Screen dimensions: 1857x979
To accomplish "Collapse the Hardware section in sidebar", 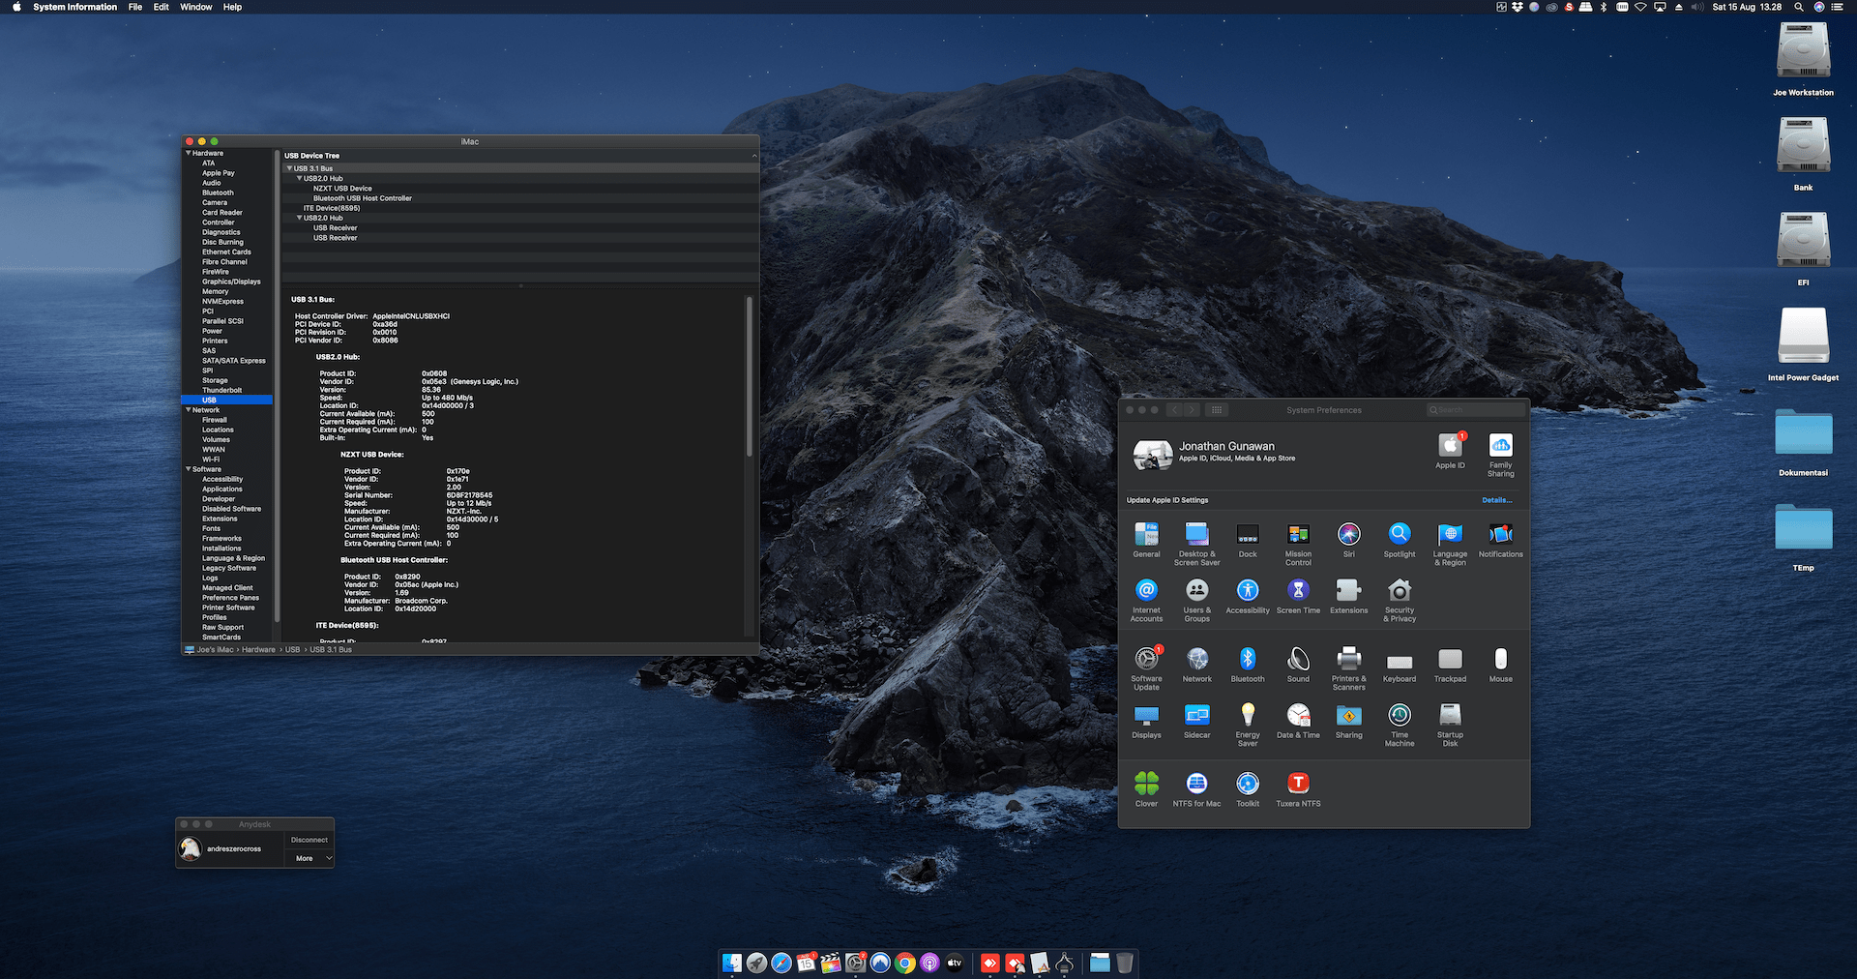I will (189, 153).
